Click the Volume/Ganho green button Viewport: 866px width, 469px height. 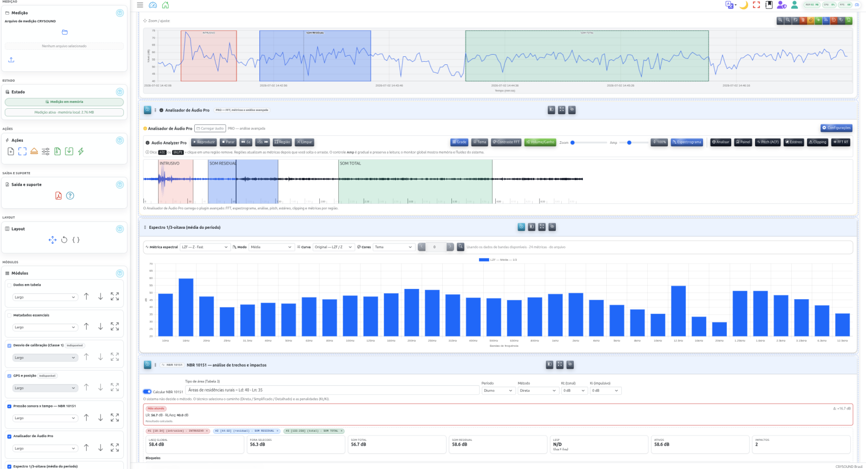coord(540,142)
